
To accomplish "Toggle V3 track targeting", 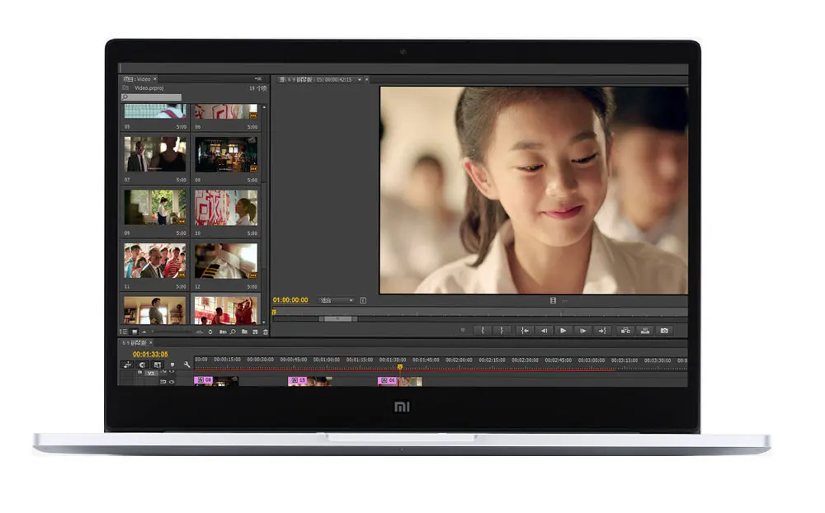I will (151, 373).
